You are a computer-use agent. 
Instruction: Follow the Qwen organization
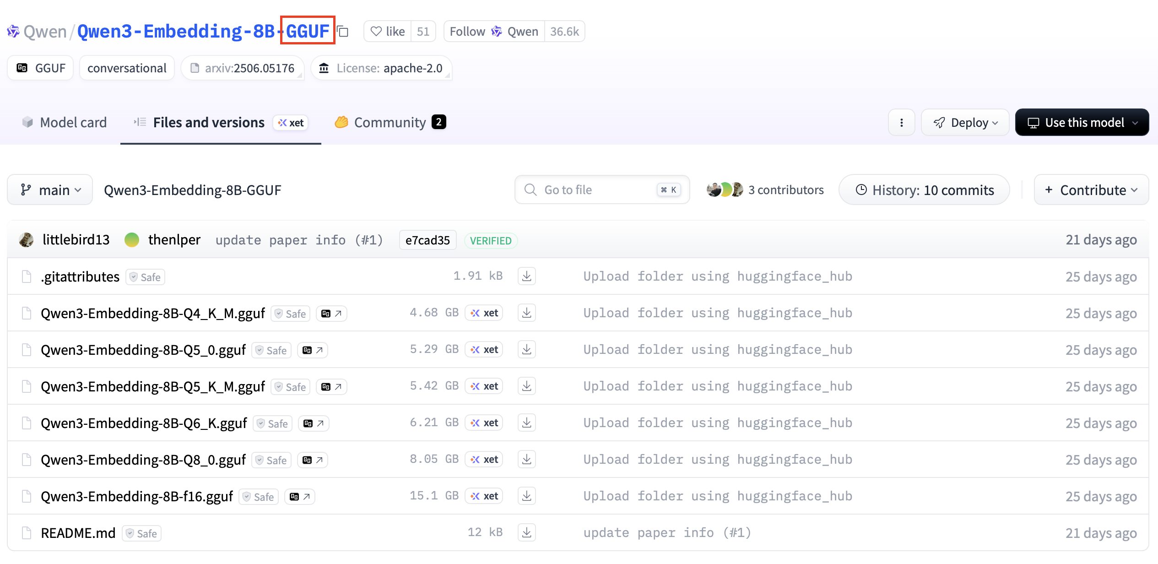tap(494, 31)
